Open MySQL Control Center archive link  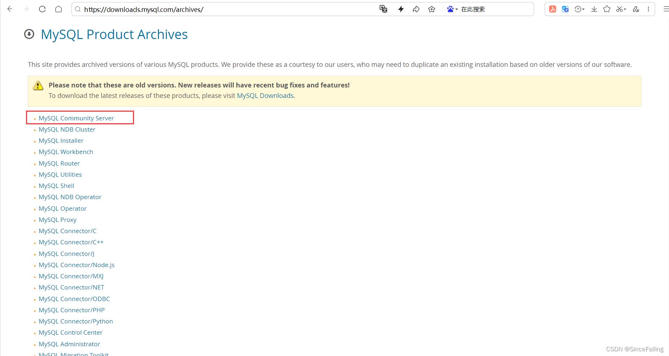[70, 333]
